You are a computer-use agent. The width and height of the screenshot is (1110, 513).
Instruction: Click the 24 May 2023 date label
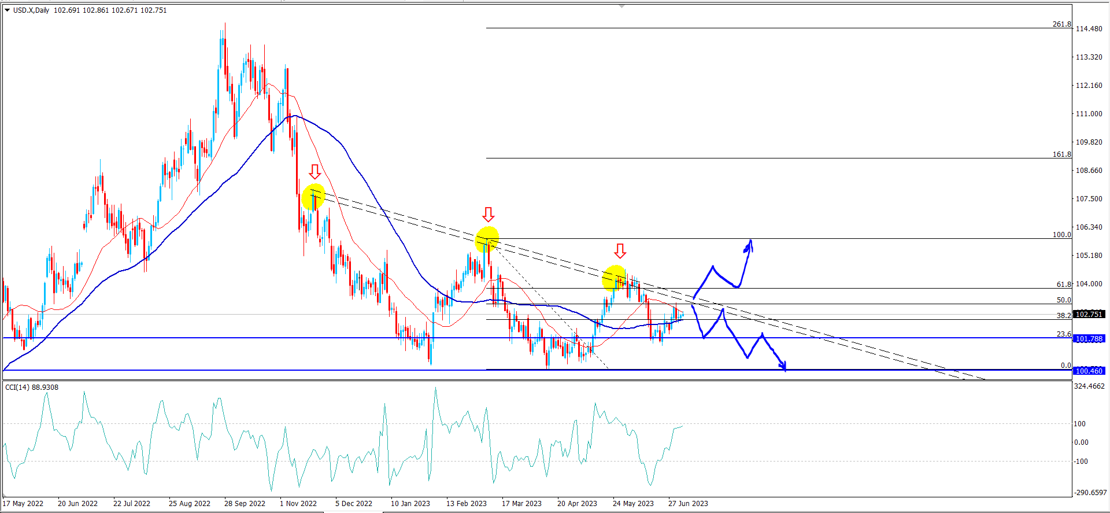(x=633, y=504)
